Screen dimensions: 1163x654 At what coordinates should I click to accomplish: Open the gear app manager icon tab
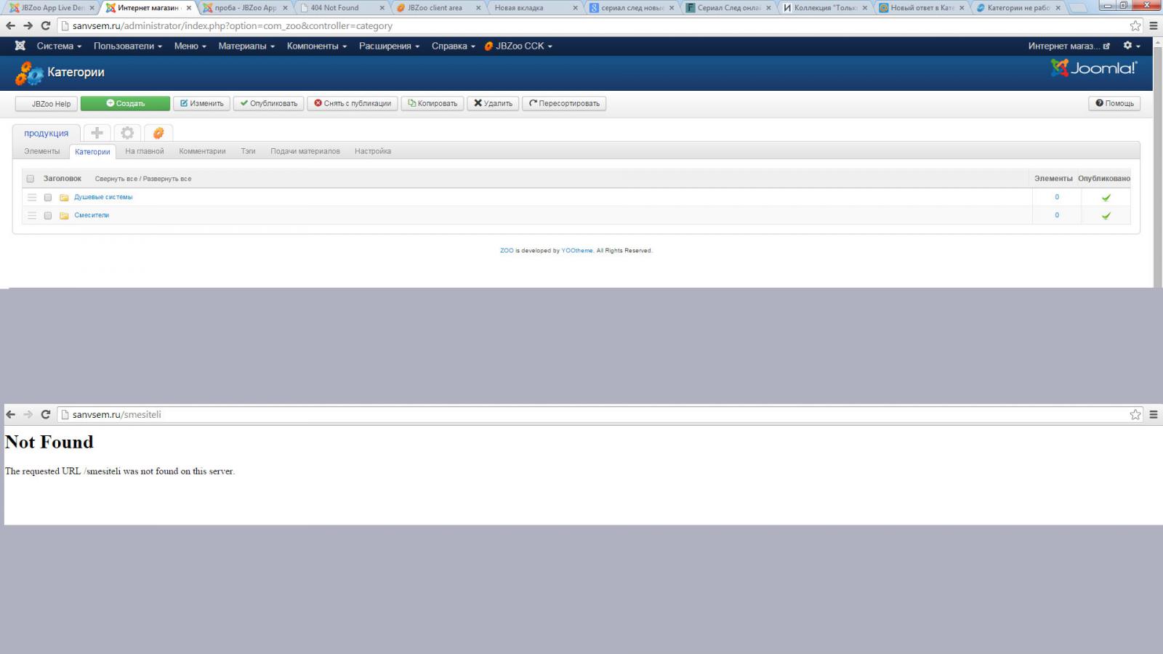point(127,133)
